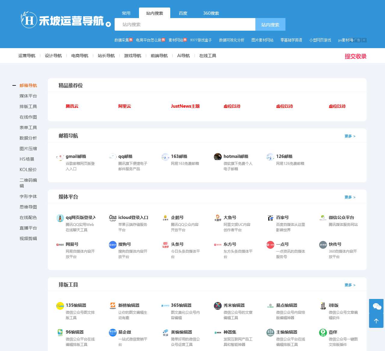Click the 搜狗号 icon
This screenshot has width=385, height=351.
point(113,245)
